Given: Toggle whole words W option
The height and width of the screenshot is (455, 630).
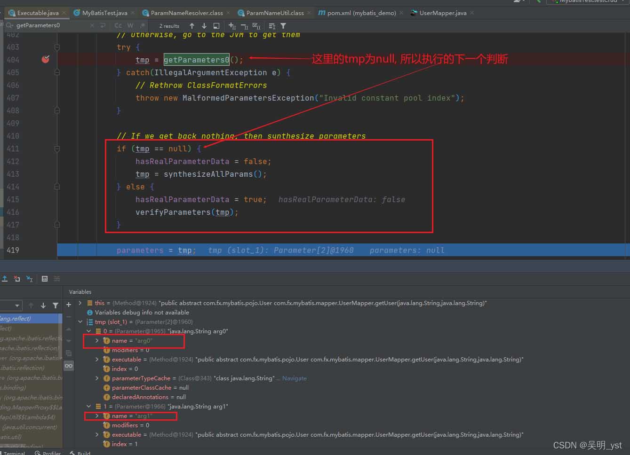Looking at the screenshot, I should [x=130, y=25].
